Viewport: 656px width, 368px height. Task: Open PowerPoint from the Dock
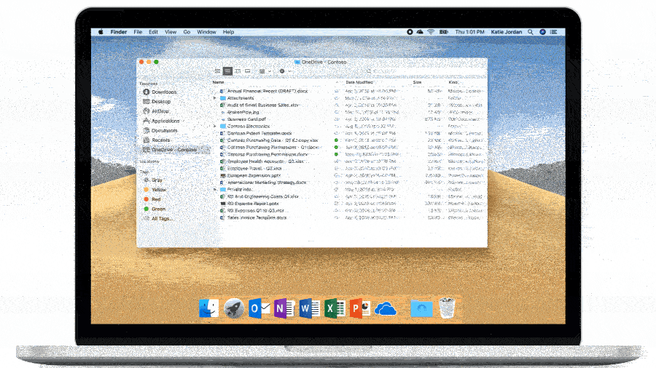360,309
